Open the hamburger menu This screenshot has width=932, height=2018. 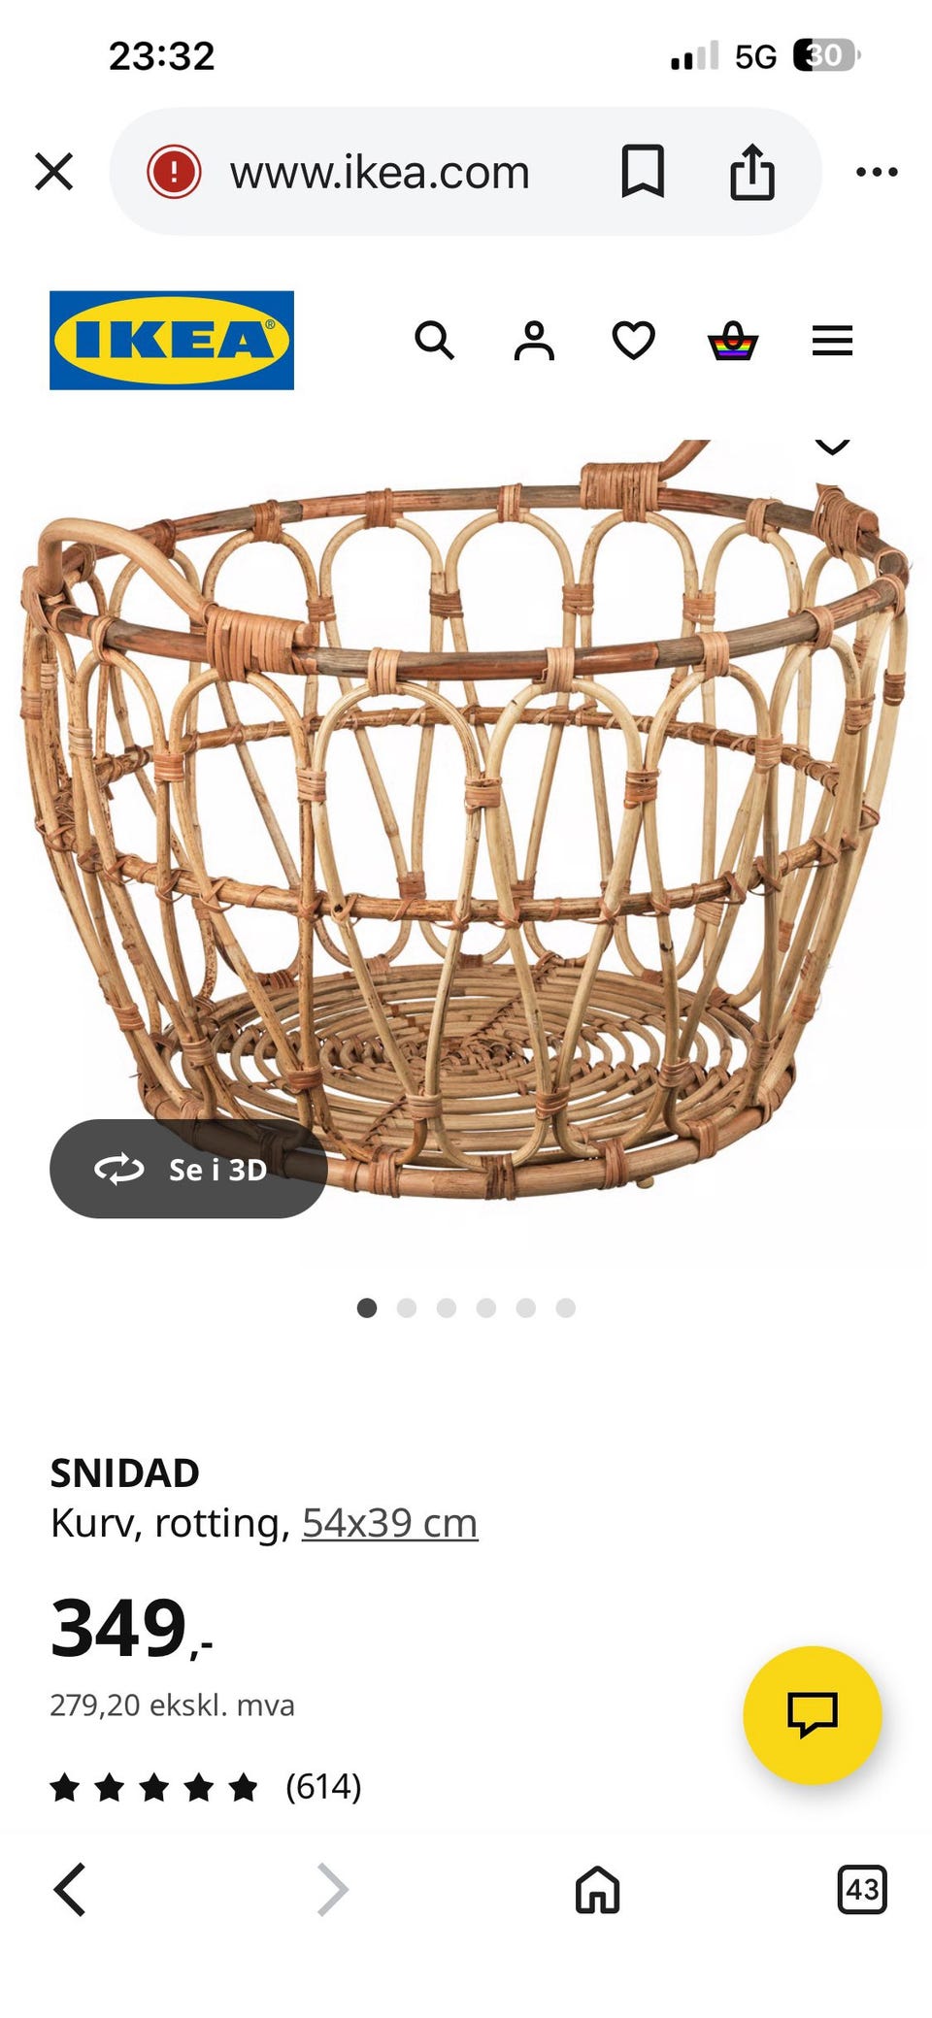[x=832, y=341]
